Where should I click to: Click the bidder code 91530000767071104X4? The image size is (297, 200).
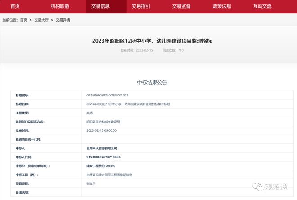[103, 157]
